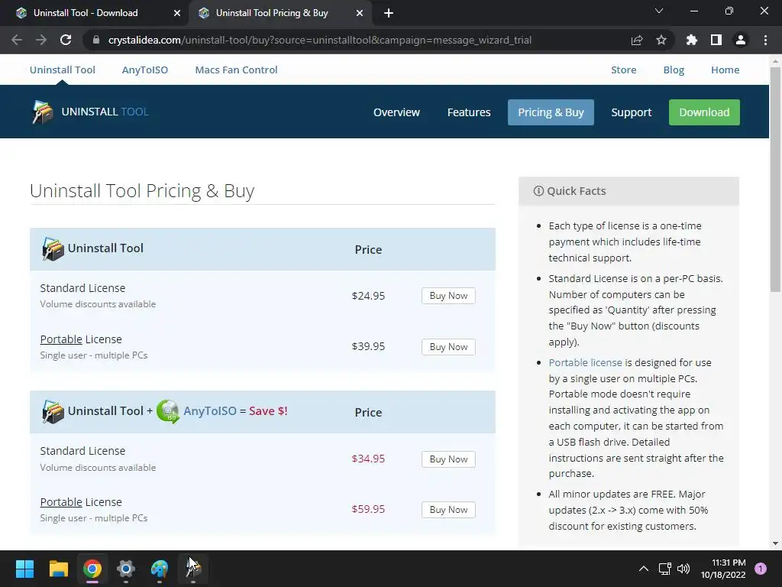The image size is (782, 587).
Task: Click the green Download button
Action: coord(704,112)
